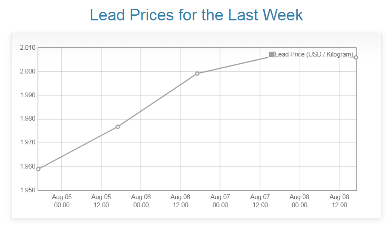Screen dimensions: 390x225
Task: Click the "Aug 07 12:00" x-axis label
Action: coord(260,201)
